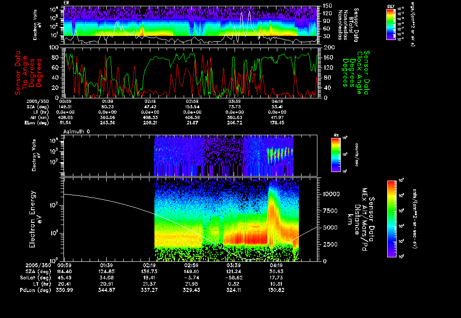Select altitude value 406.59
Screen dimensions: 461x318
pos(192,117)
